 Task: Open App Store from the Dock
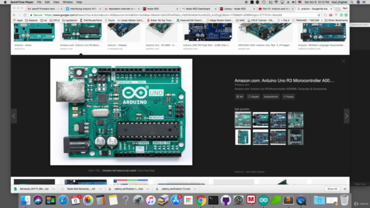(x=176, y=200)
